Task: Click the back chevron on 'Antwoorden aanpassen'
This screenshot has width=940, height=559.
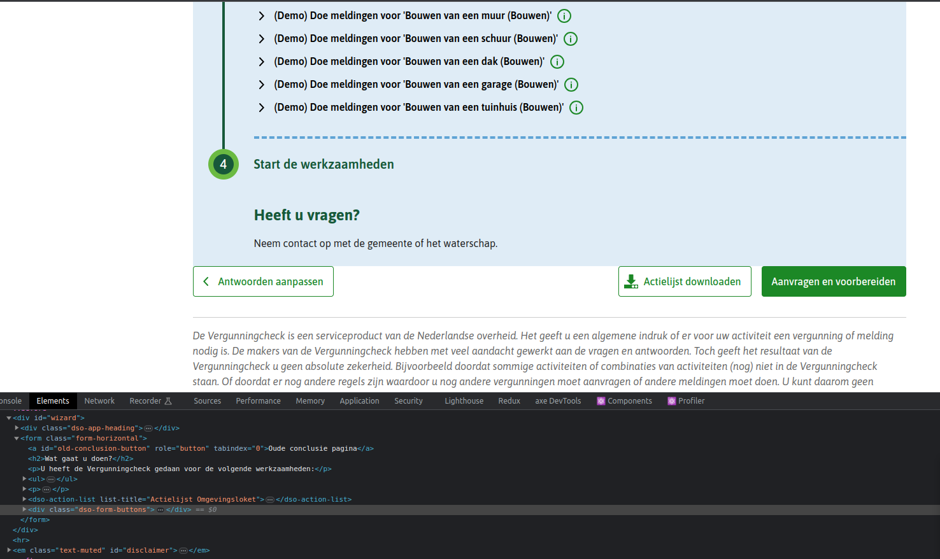Action: (x=205, y=281)
